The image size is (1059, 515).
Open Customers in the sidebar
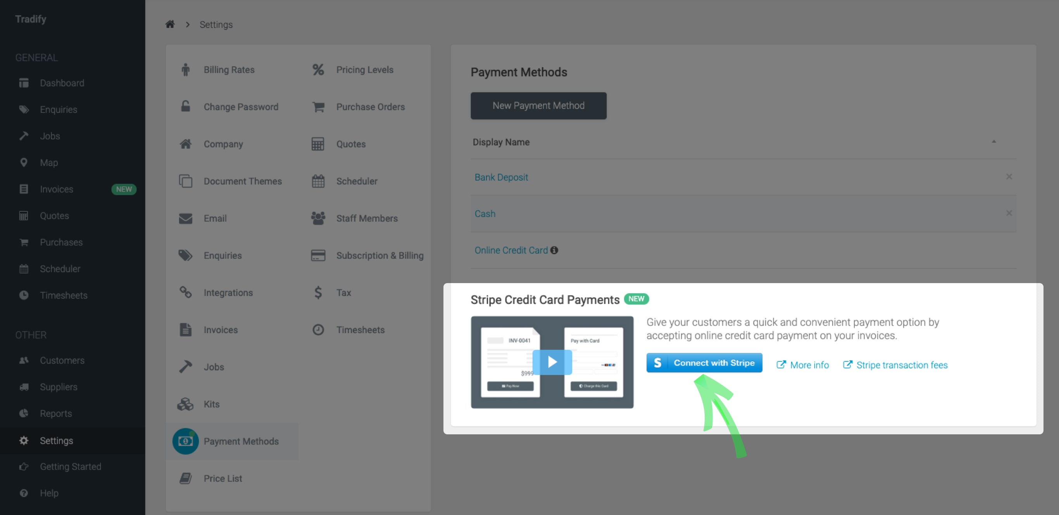[x=62, y=360]
